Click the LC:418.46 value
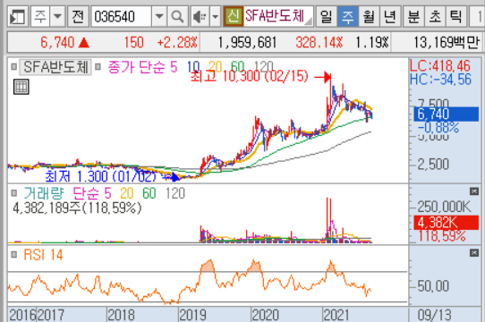Image resolution: width=485 pixels, height=322 pixels. click(x=440, y=65)
